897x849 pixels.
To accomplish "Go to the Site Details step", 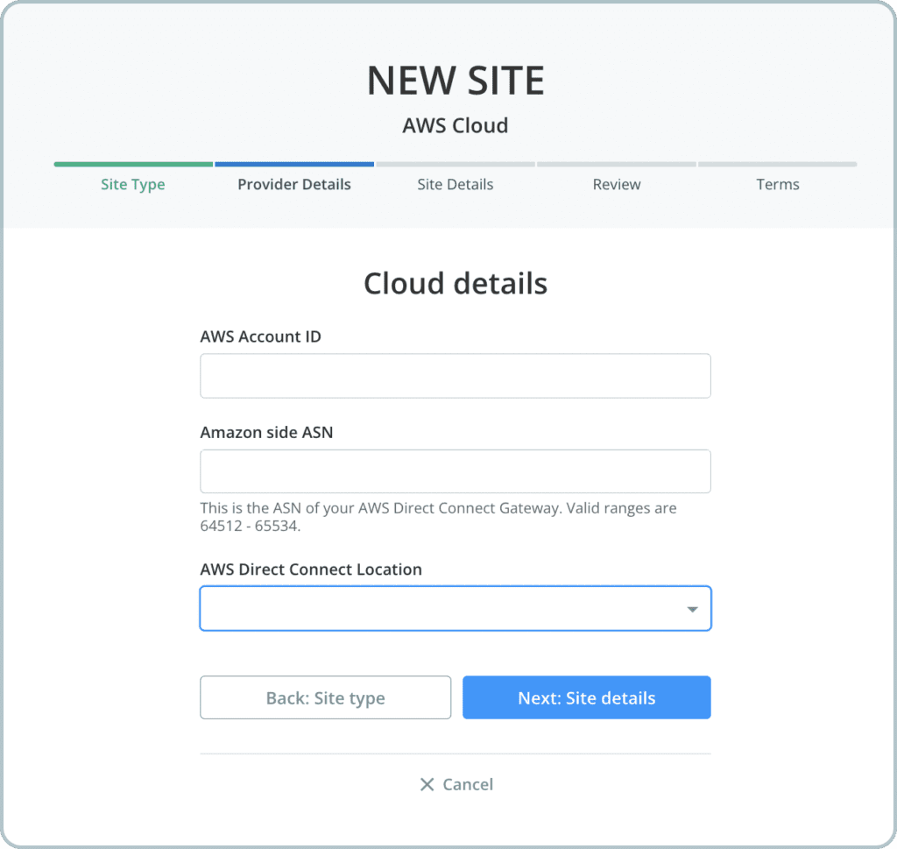I will [x=455, y=184].
